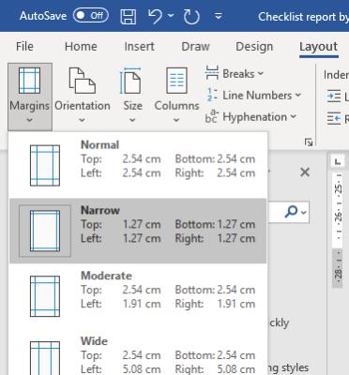This screenshot has height=375, width=349.
Task: Open the Columns menu
Action: (176, 97)
